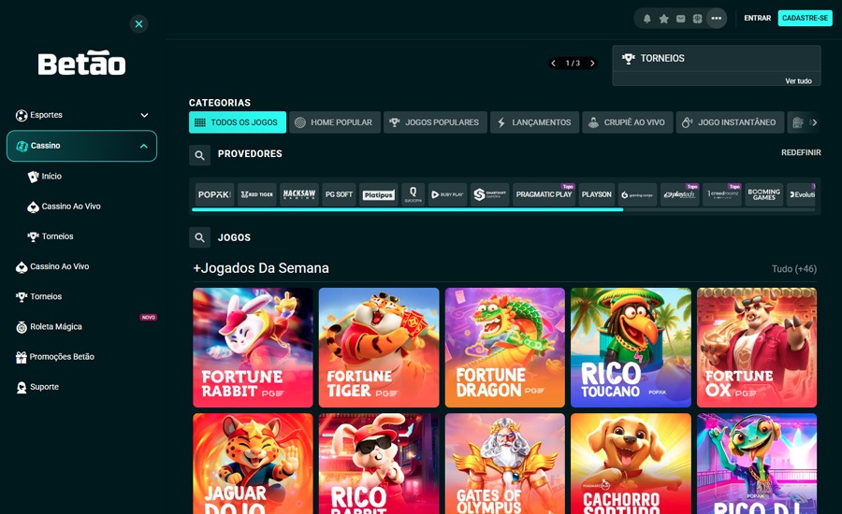Image resolution: width=842 pixels, height=514 pixels.
Task: Open the Fortune Tiger game thumbnail
Action: 379,347
